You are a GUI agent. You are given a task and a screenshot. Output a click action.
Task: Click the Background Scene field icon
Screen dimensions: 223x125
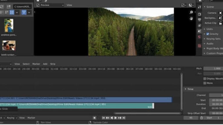[220, 18]
